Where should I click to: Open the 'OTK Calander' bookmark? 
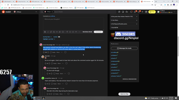[79, 8]
